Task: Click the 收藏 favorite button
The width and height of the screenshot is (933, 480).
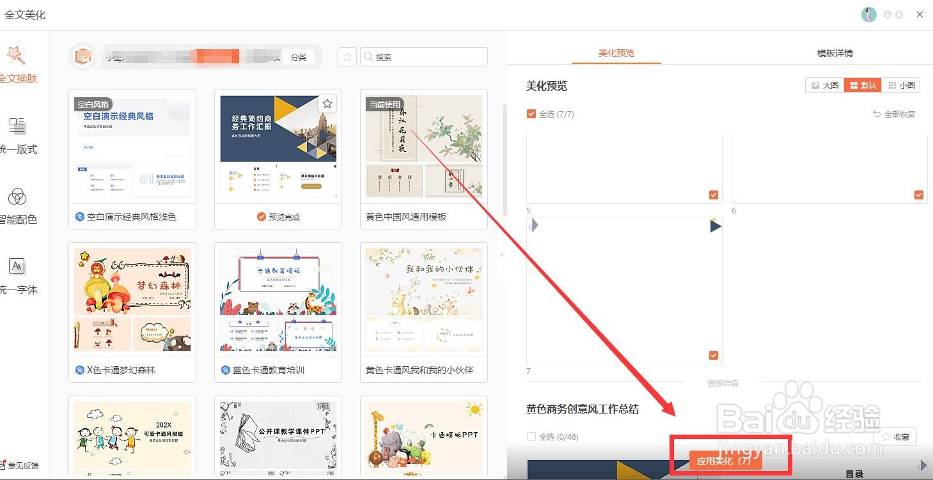Action: tap(895, 437)
